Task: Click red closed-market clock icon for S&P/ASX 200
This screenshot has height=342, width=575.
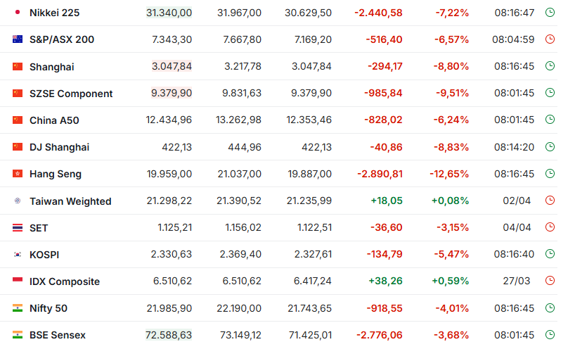Action: click(x=550, y=39)
